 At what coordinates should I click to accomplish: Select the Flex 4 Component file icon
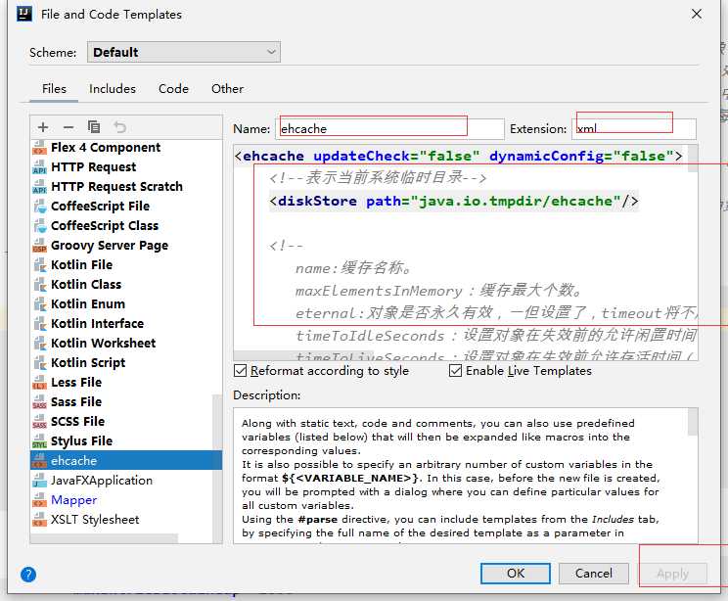pyautogui.click(x=40, y=148)
